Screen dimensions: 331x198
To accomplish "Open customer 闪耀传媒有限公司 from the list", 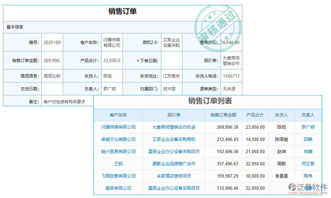I will coord(118,127).
